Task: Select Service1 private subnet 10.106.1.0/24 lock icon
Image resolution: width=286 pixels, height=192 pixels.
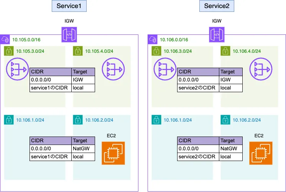Action: click(9, 120)
